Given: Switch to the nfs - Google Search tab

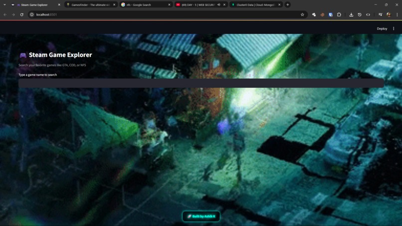Looking at the screenshot, I should (x=145, y=4).
